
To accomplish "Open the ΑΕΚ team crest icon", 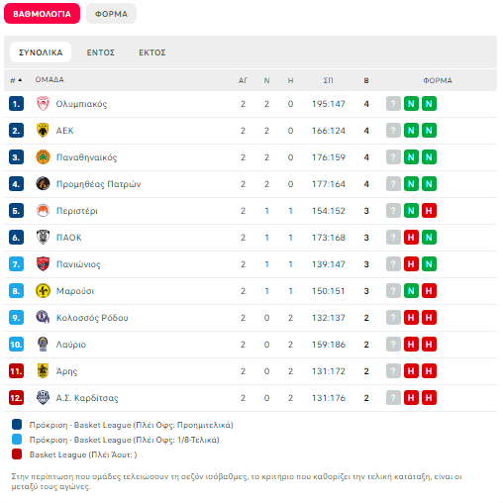I will point(43,131).
